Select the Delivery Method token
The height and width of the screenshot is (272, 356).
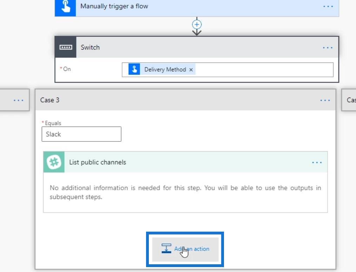[162, 69]
